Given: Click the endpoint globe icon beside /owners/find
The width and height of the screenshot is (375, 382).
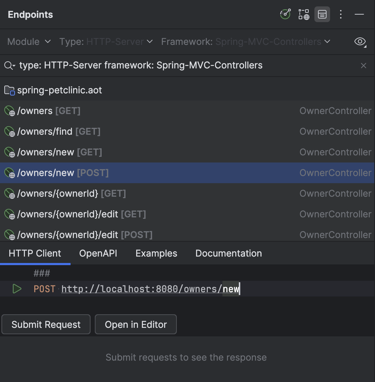Looking at the screenshot, I should [x=9, y=131].
